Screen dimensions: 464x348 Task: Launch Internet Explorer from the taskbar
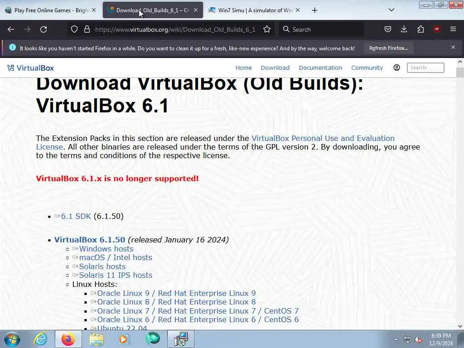point(40,339)
